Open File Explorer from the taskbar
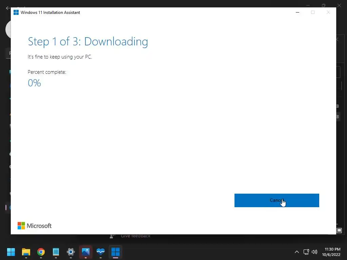The height and width of the screenshot is (260, 347). 26,252
